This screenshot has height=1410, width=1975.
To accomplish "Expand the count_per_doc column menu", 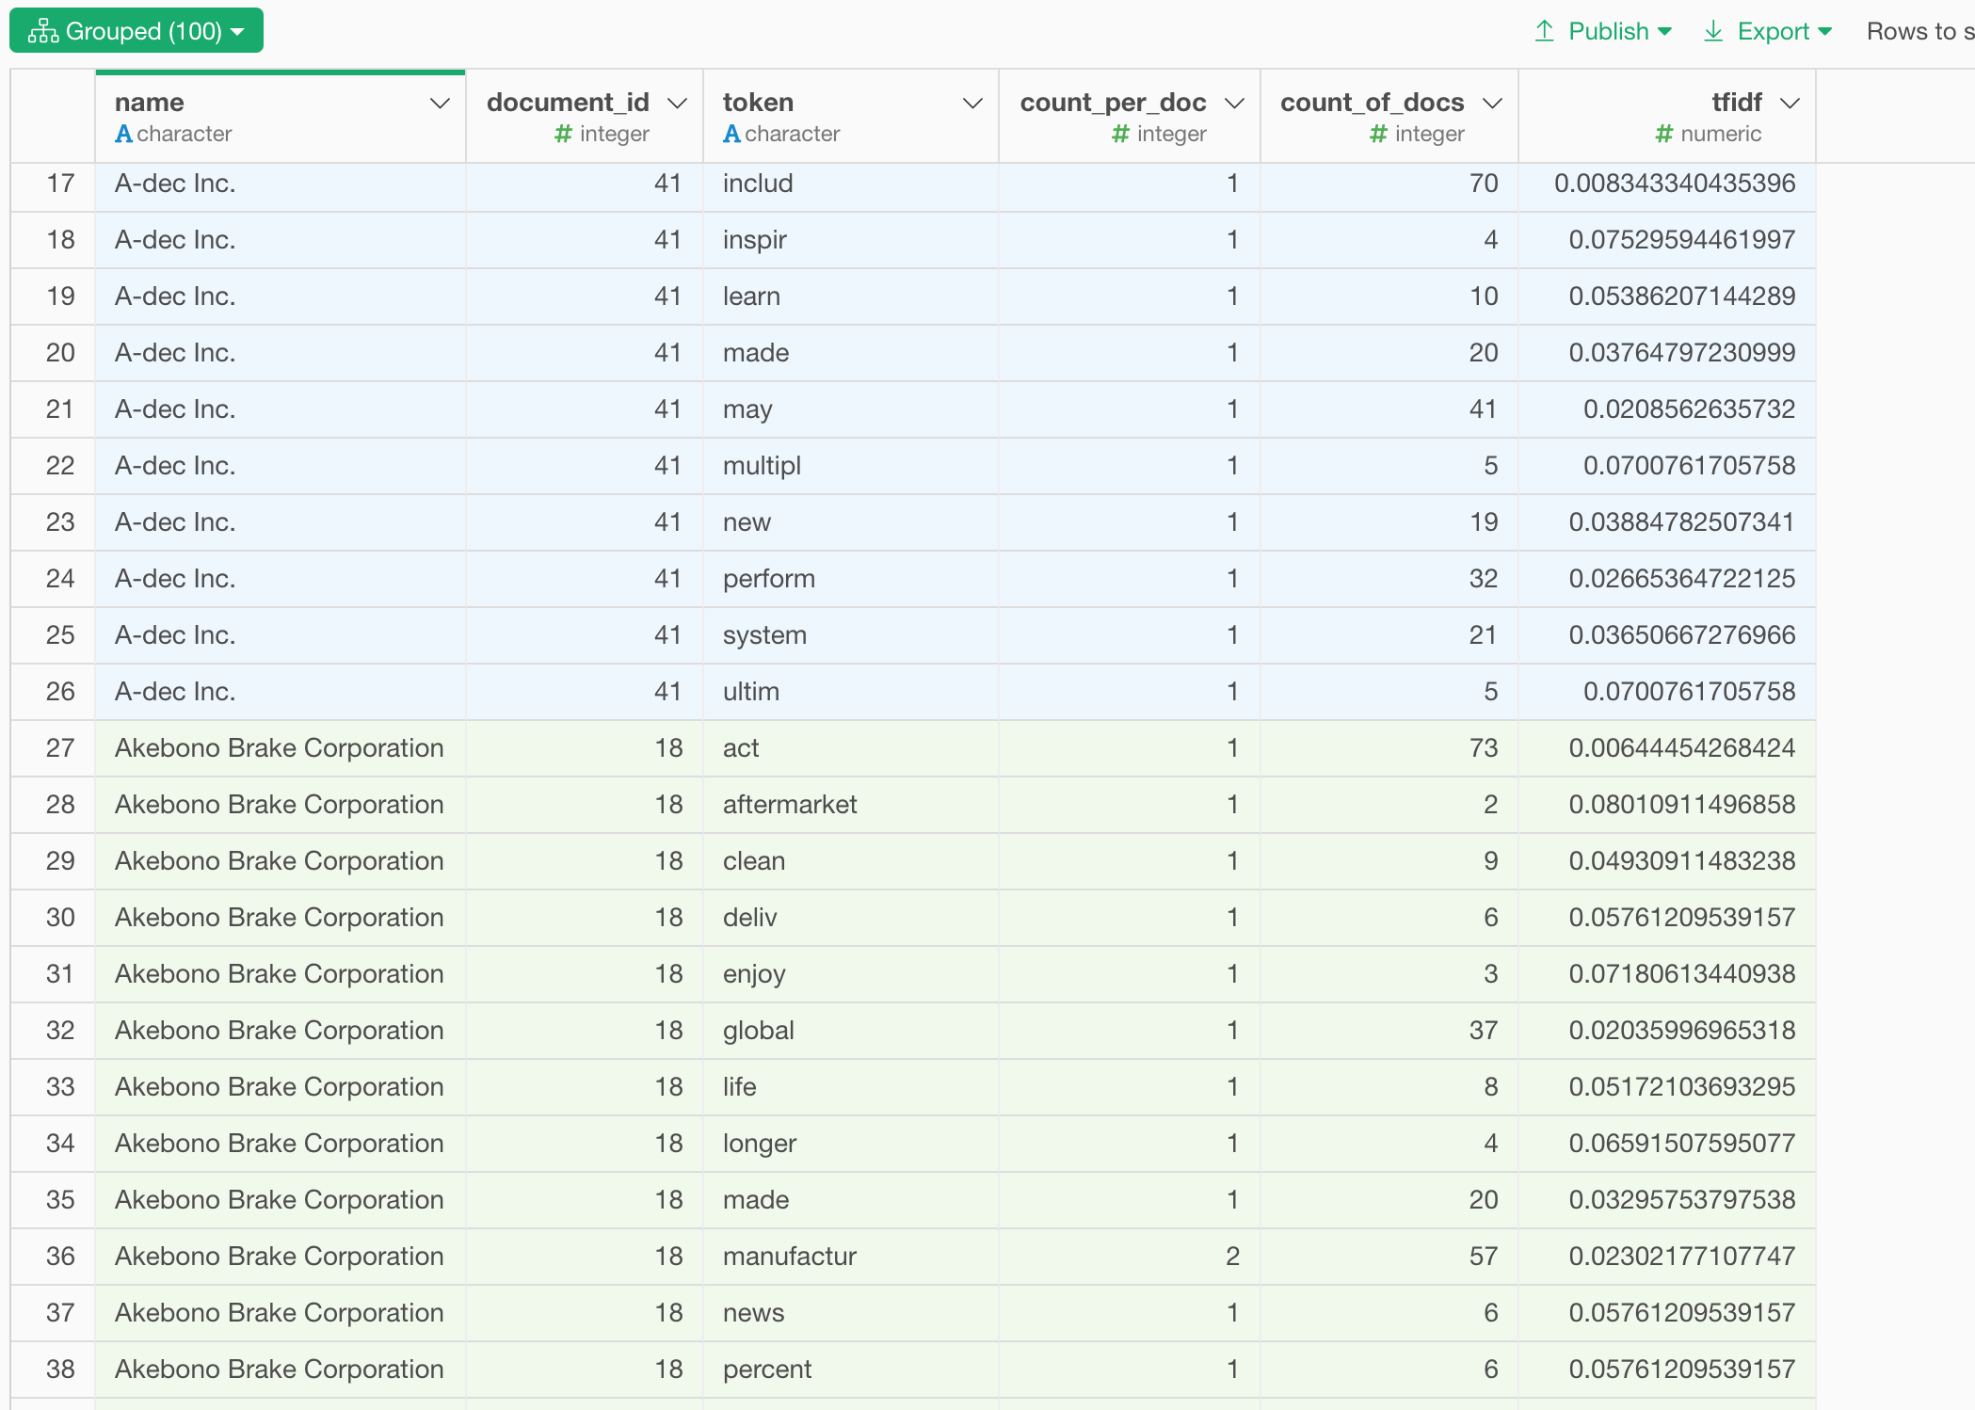I will (1234, 103).
